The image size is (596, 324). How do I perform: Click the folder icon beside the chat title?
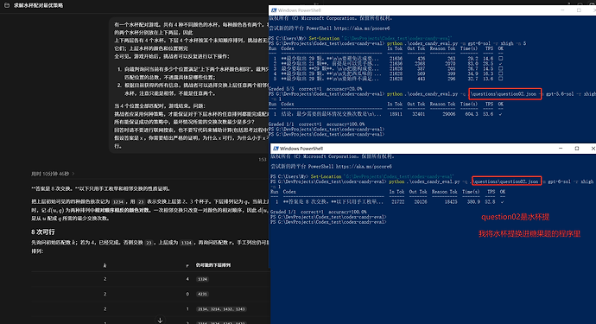7,5
